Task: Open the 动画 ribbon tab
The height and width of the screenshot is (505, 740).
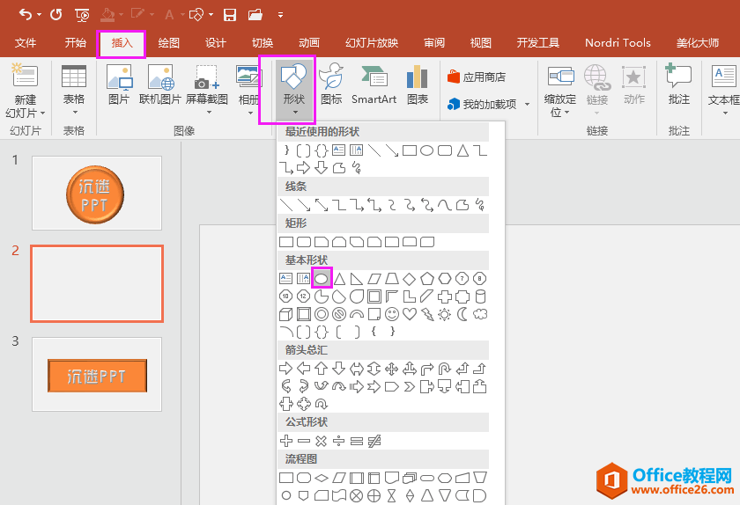Action: pyautogui.click(x=308, y=42)
